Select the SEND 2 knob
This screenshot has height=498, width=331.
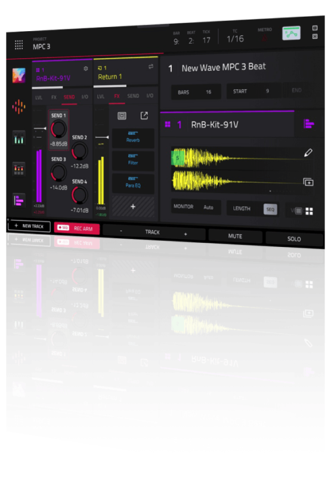point(79,151)
